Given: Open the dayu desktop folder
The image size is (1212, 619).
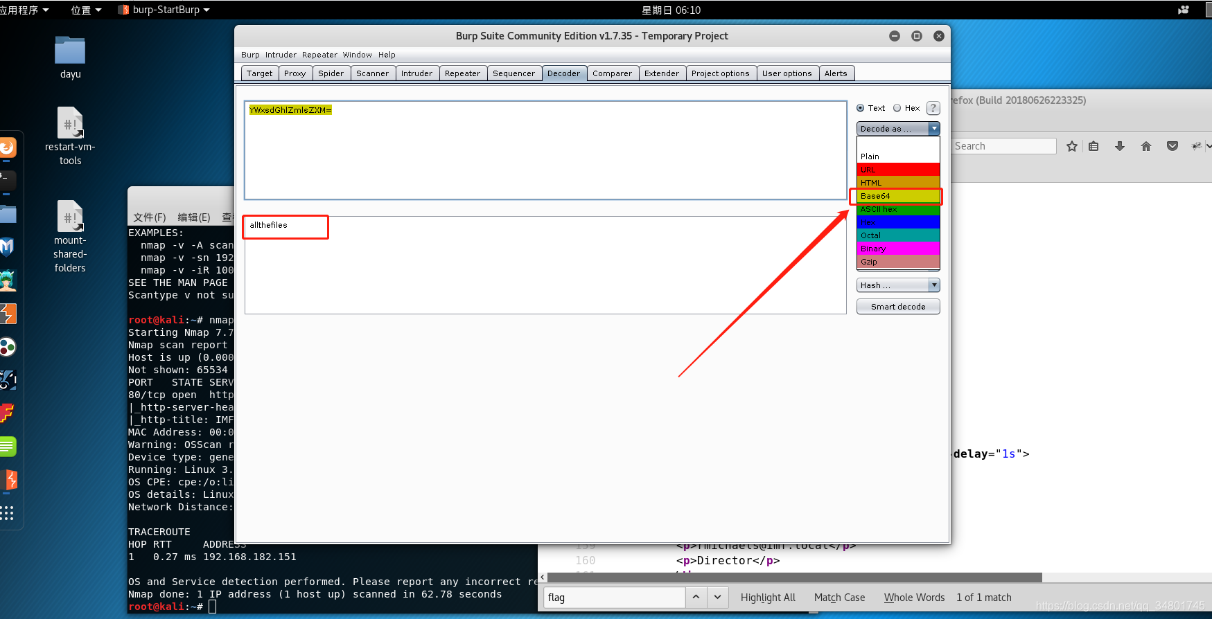Looking at the screenshot, I should pyautogui.click(x=70, y=57).
